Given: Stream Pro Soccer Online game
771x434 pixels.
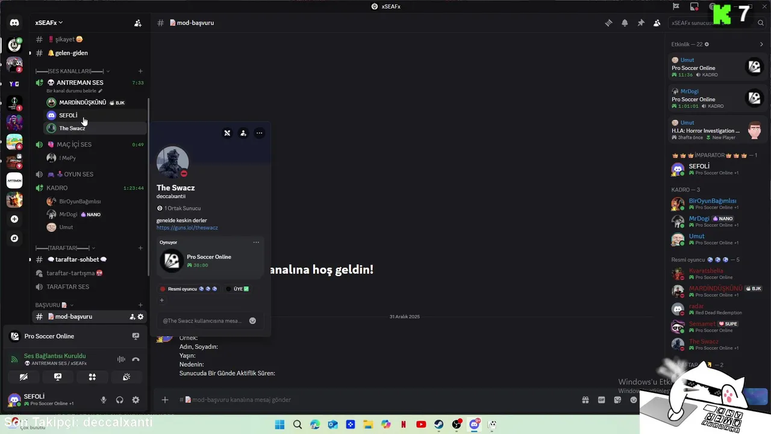Looking at the screenshot, I should click(x=136, y=336).
